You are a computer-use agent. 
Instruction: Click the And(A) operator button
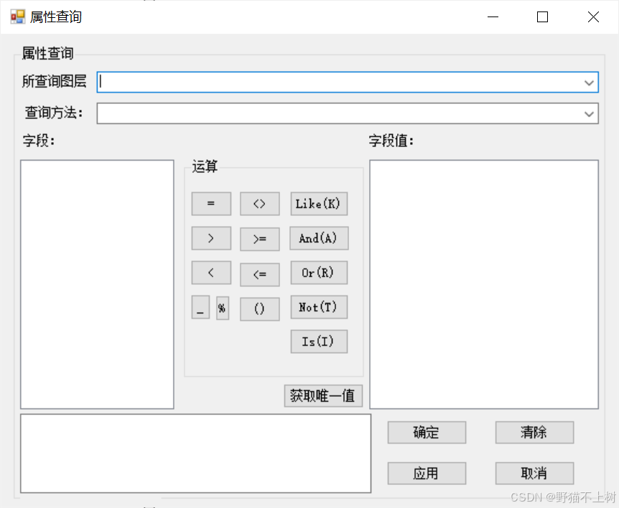[x=318, y=238]
